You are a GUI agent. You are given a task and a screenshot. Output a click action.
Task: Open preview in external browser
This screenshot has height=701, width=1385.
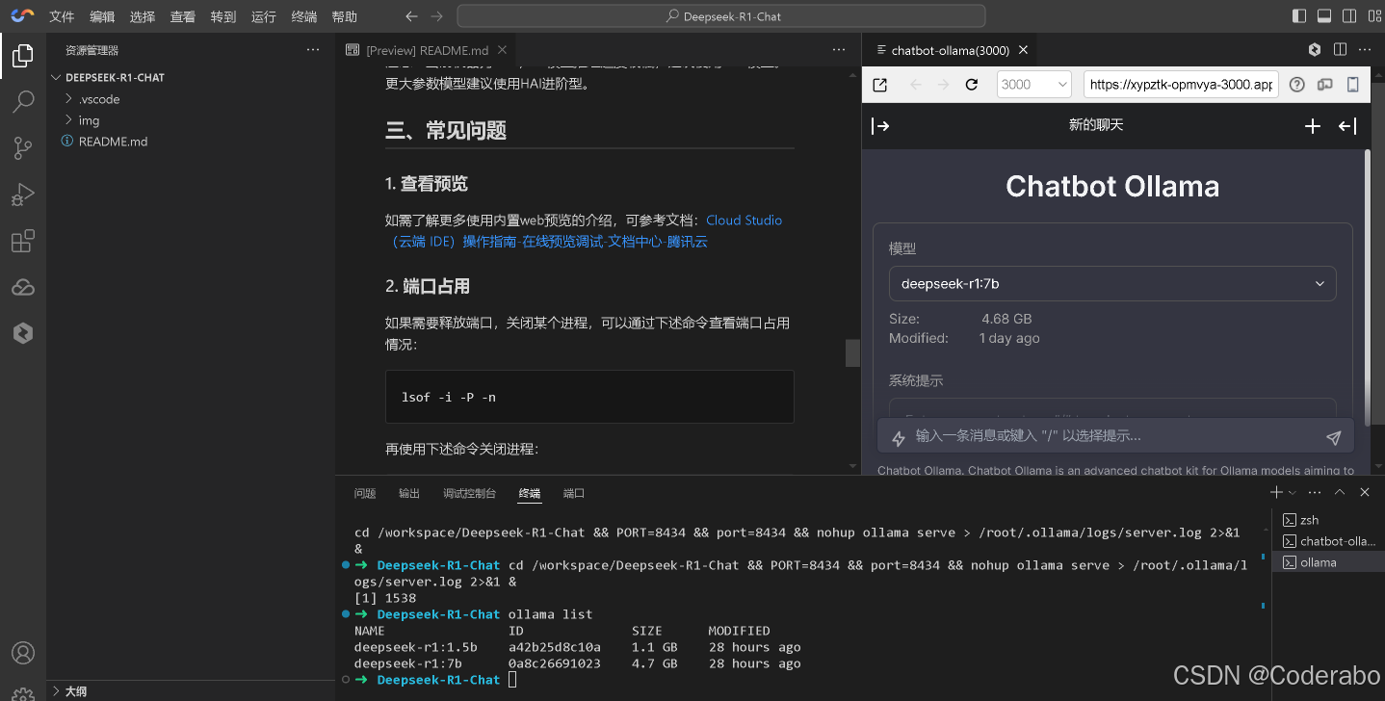coord(879,85)
